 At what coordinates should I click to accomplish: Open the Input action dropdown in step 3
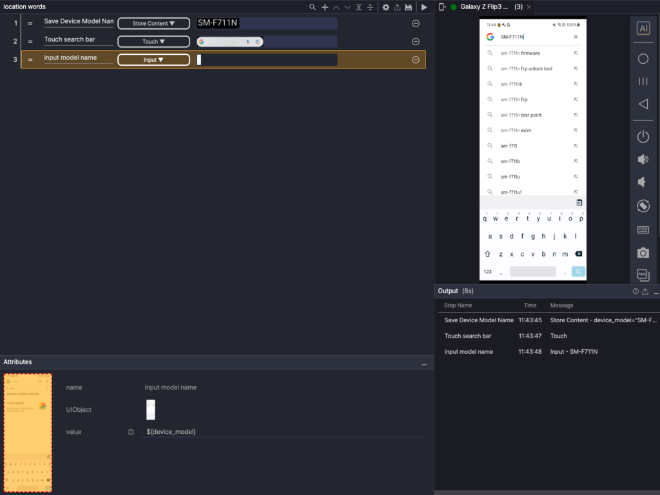[153, 60]
